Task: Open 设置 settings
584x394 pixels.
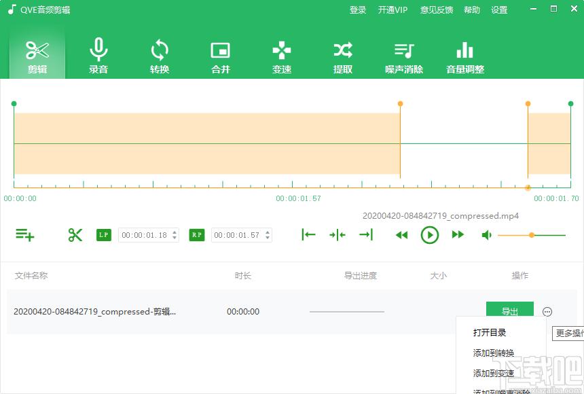Action: pos(499,10)
